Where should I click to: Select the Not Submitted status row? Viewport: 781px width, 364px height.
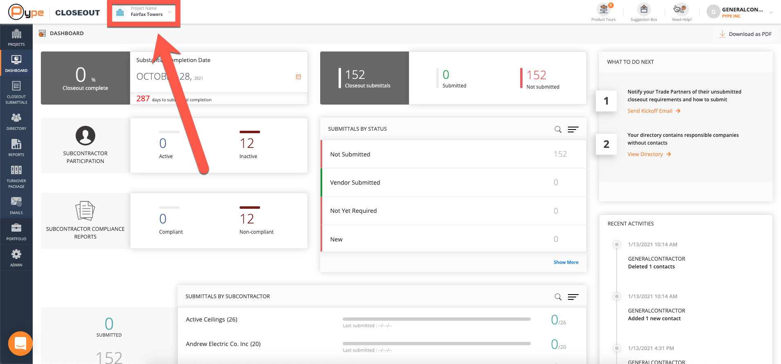[453, 154]
